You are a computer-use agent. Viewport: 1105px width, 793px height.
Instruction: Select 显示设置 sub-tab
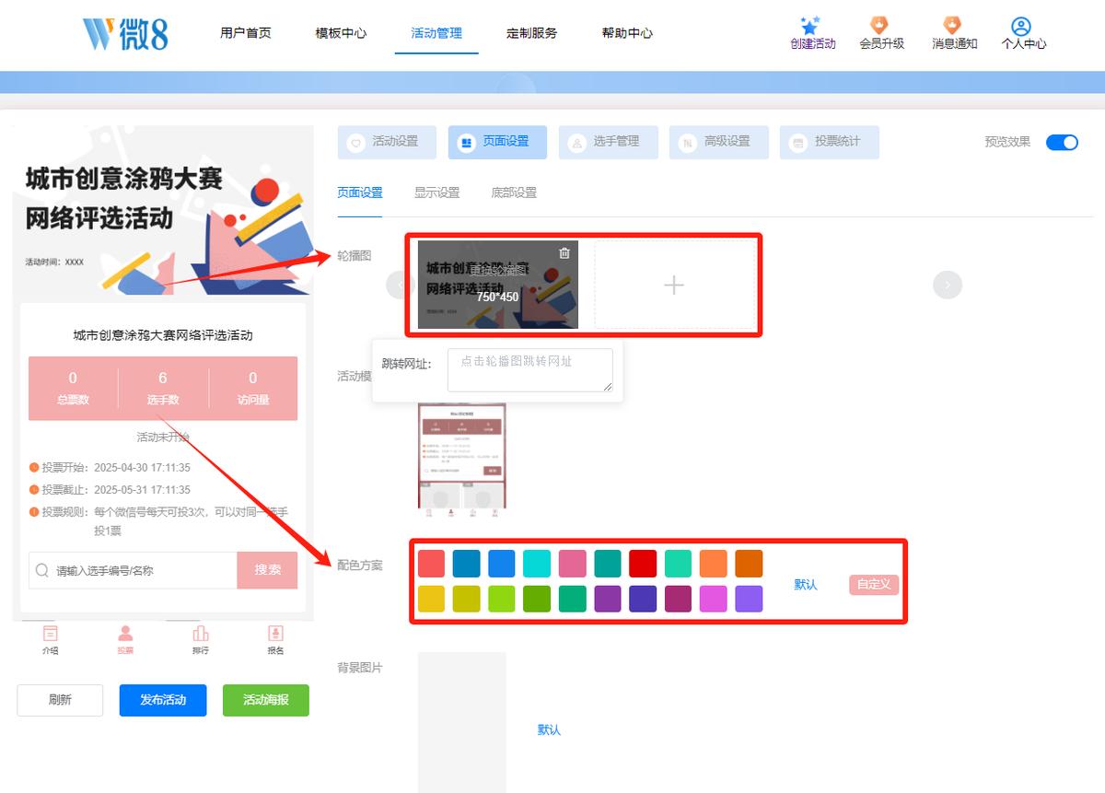(436, 192)
